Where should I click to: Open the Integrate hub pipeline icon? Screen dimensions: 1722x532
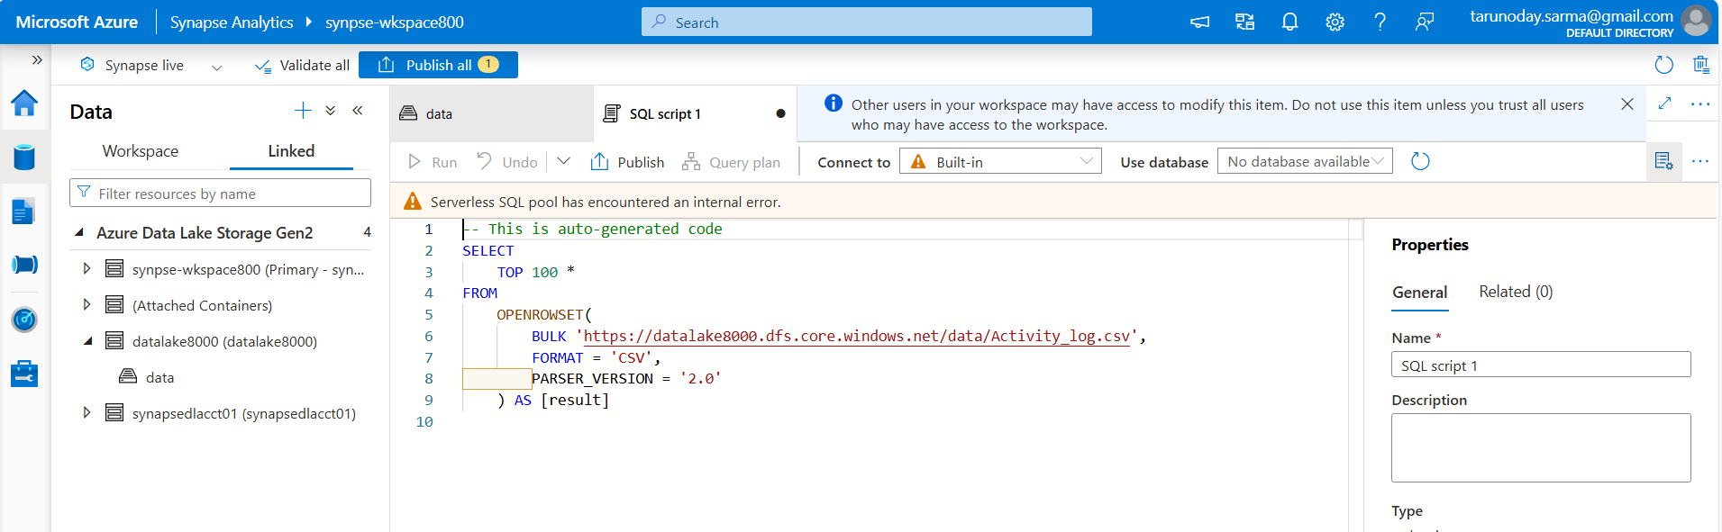[x=24, y=265]
